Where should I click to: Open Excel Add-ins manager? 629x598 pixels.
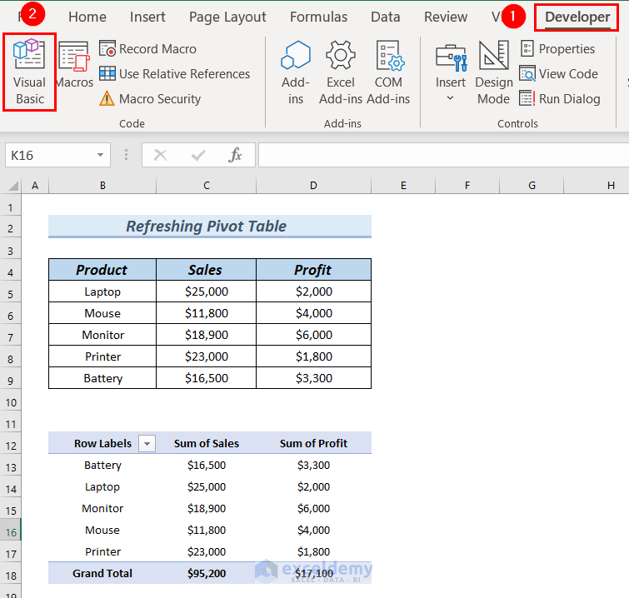(341, 72)
